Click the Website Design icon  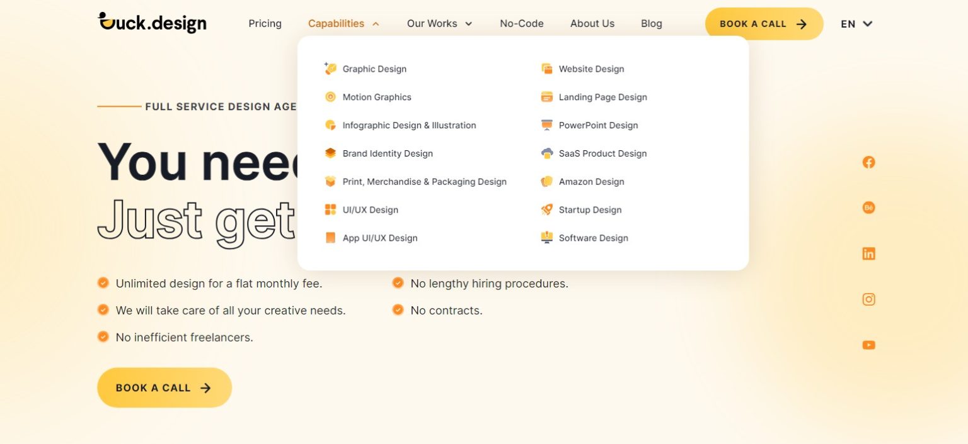[547, 69]
